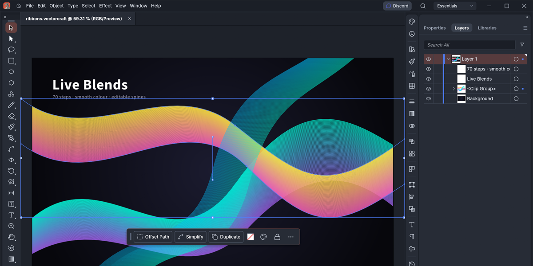
Task: Click the Offset Path button
Action: (x=153, y=237)
